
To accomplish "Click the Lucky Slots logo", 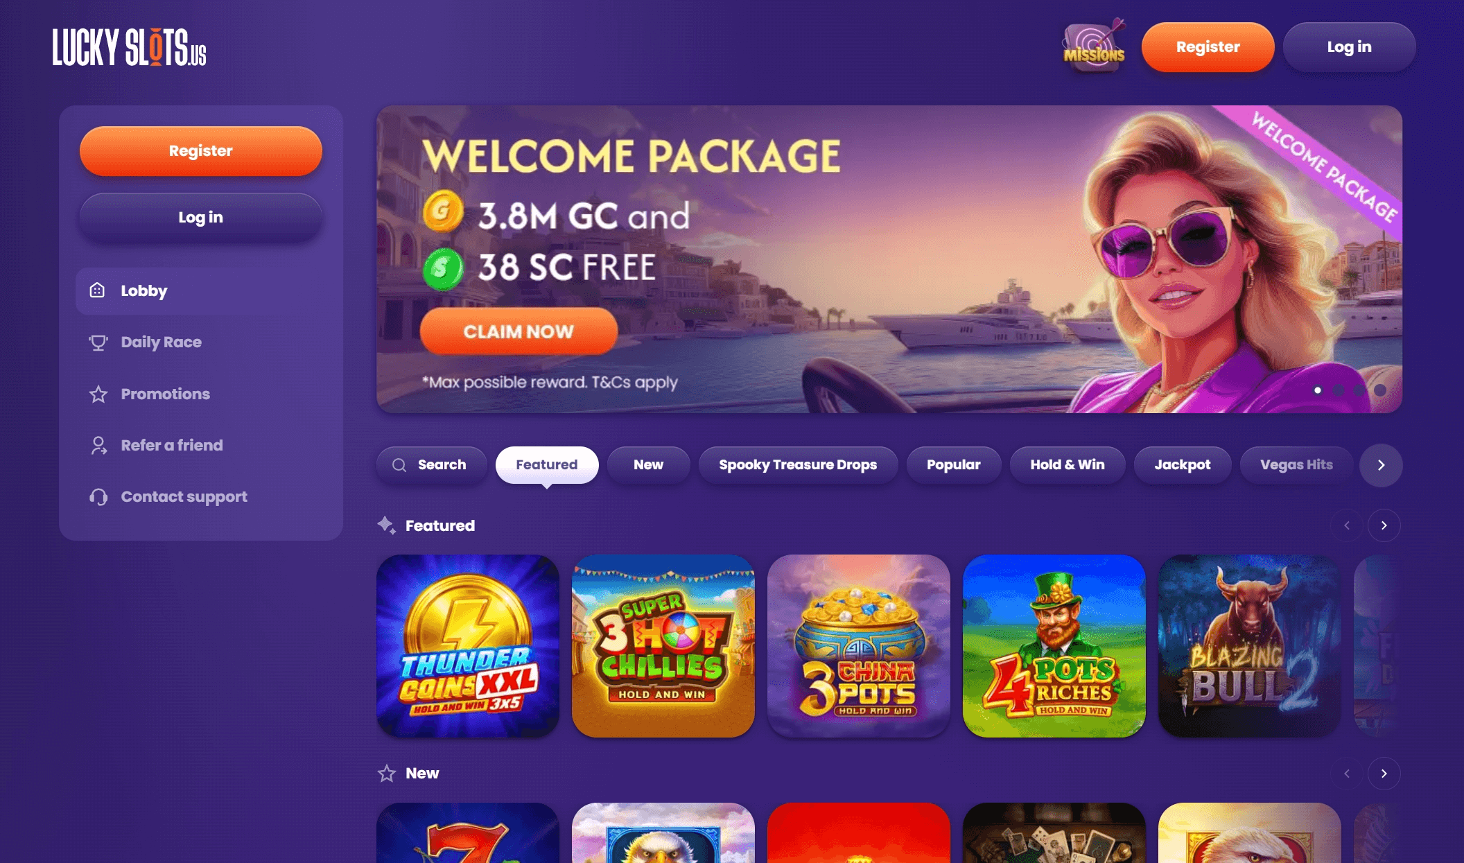I will point(130,47).
